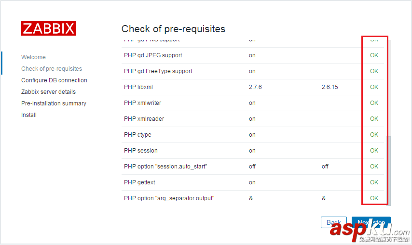Screen dimensions: 412x245
Task: Click the OK status for arg_separator.output
Action: coord(374,198)
